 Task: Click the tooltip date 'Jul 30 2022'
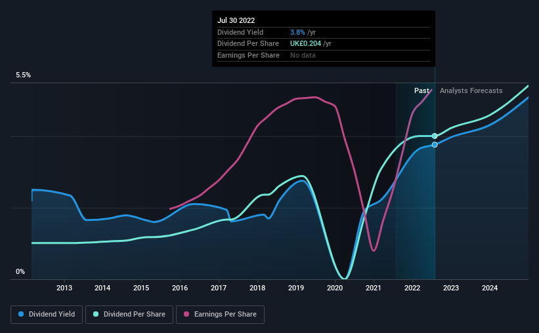pyautogui.click(x=236, y=20)
